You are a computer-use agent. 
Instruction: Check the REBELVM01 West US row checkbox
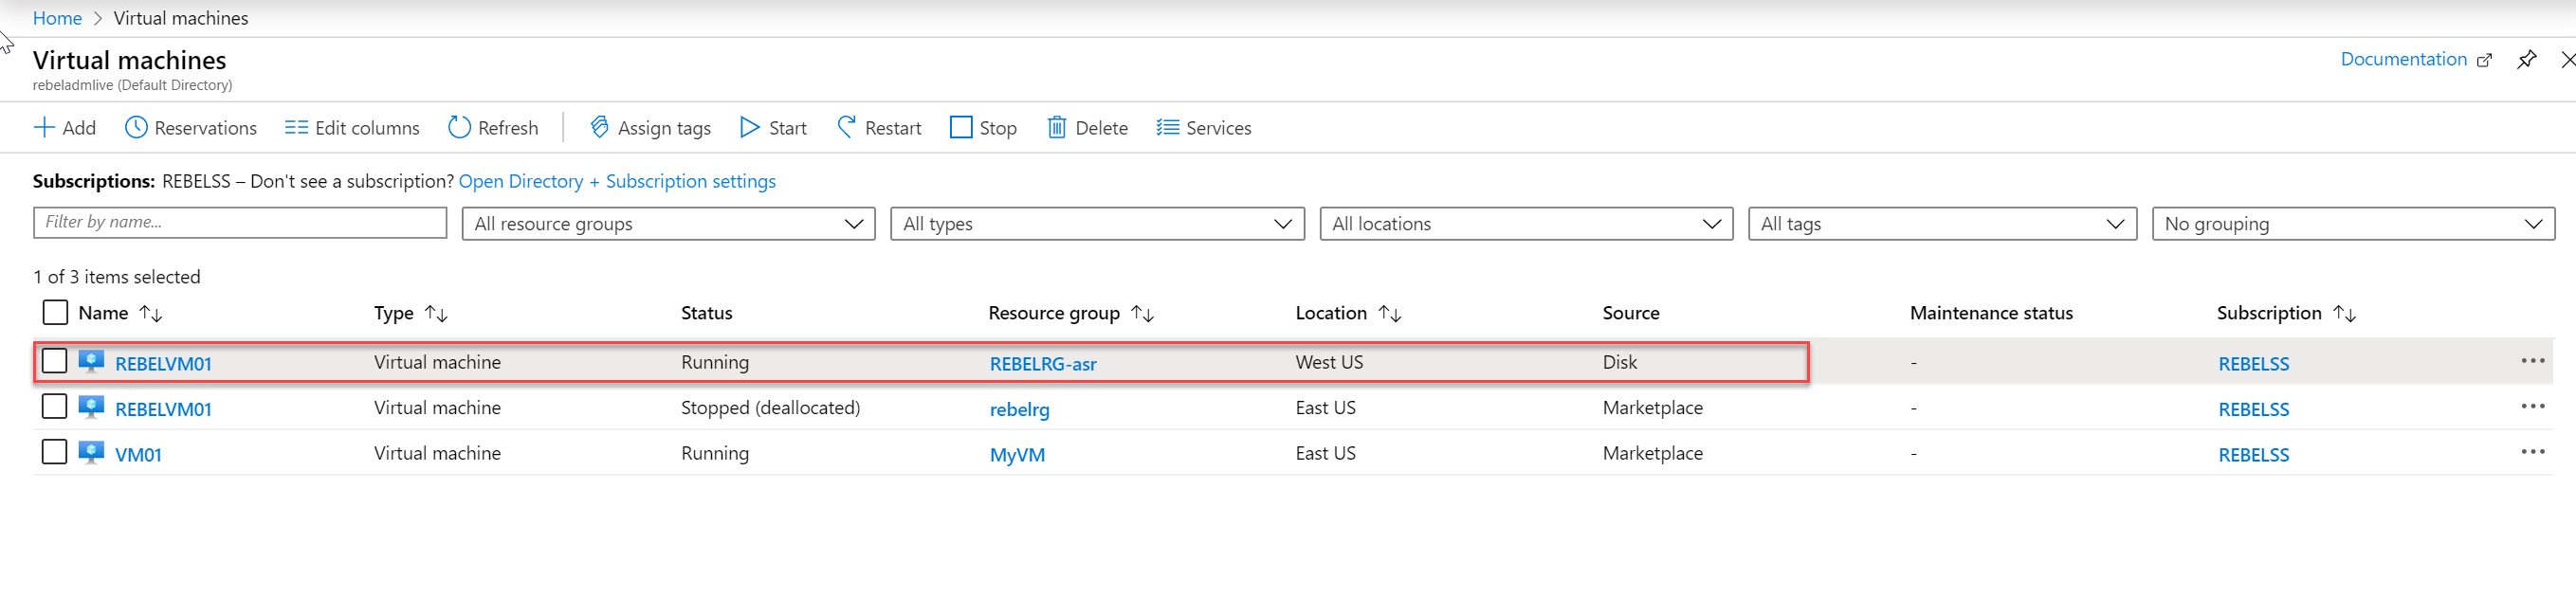point(55,361)
